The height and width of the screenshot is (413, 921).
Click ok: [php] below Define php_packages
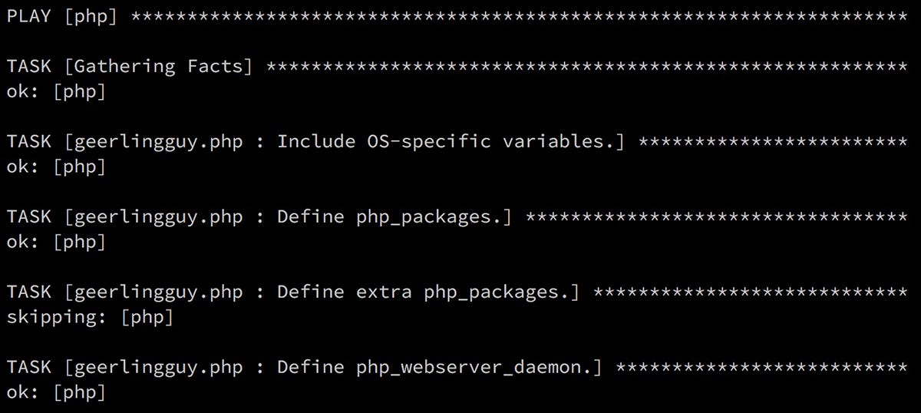pos(56,243)
